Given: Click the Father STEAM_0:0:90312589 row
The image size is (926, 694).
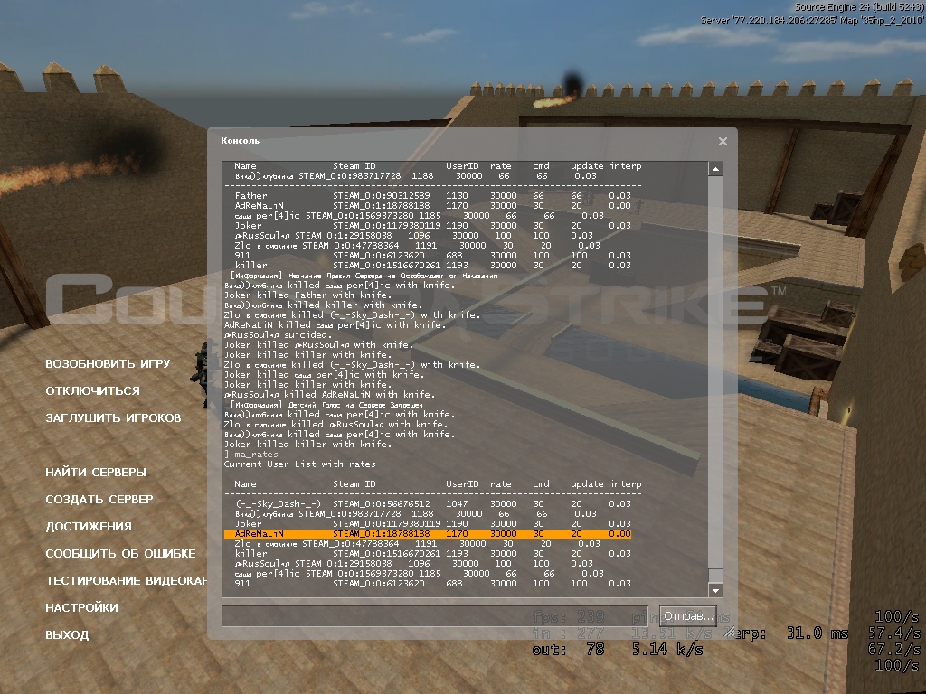Looking at the screenshot, I should tap(433, 195).
